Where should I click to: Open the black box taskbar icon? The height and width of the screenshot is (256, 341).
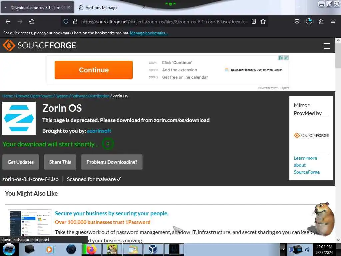pos(30,249)
